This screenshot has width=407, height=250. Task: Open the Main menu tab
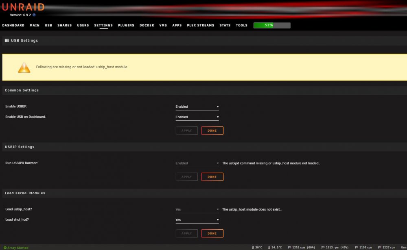tap(35, 26)
